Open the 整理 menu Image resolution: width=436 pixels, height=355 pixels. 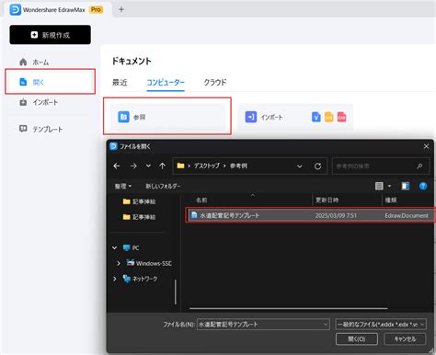[123, 186]
